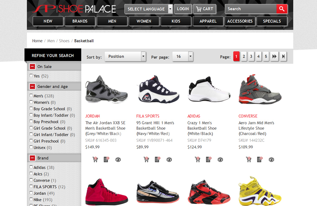Image resolution: width=317 pixels, height=206 pixels.
Task: Go to results page 2
Action: 244,56
